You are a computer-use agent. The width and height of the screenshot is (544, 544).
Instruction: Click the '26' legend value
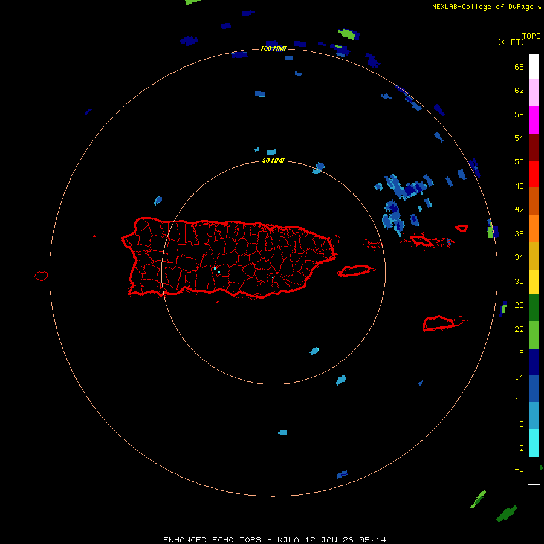(519, 305)
